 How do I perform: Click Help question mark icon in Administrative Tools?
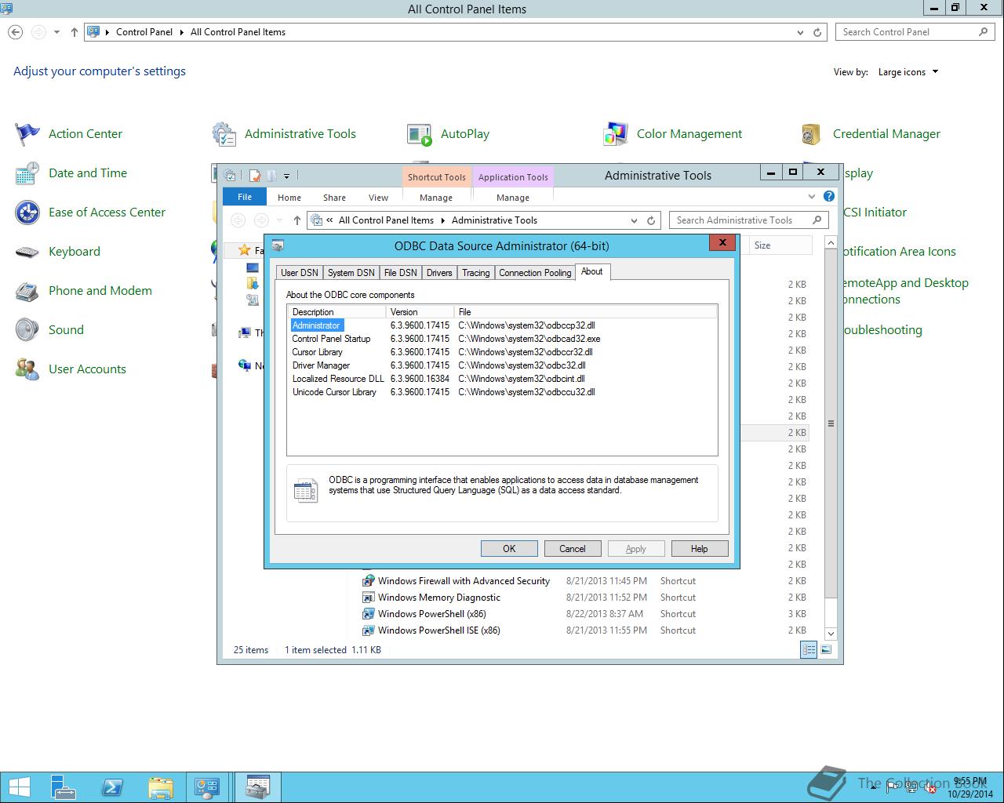pyautogui.click(x=829, y=196)
